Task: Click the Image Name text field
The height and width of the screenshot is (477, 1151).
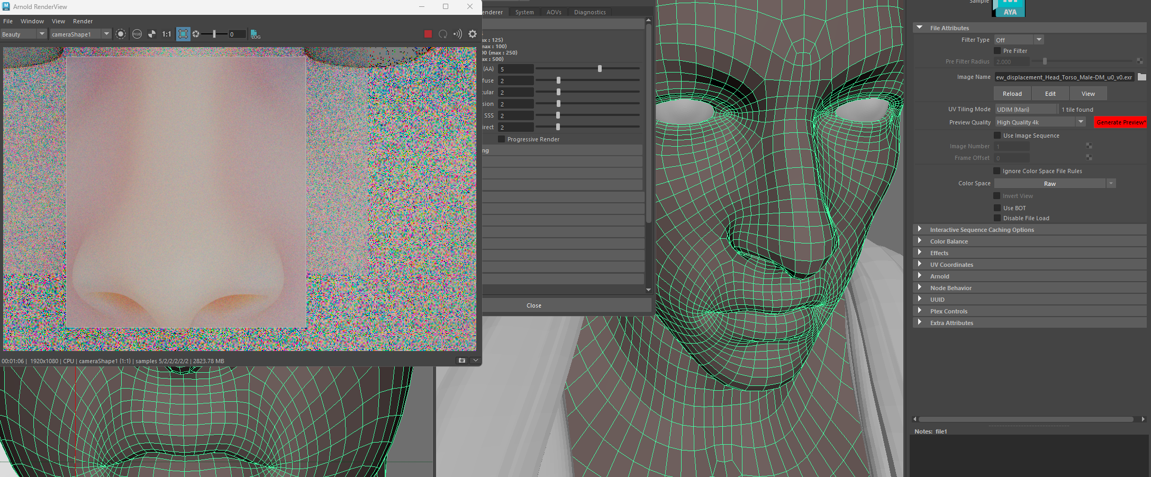Action: [1064, 77]
